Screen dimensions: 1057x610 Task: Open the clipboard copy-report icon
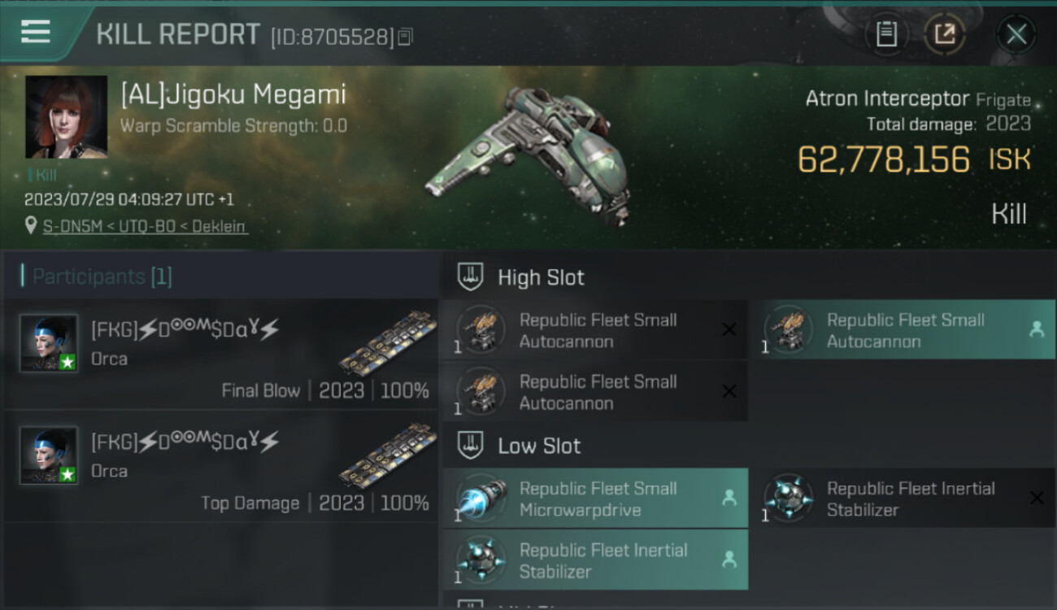point(886,35)
